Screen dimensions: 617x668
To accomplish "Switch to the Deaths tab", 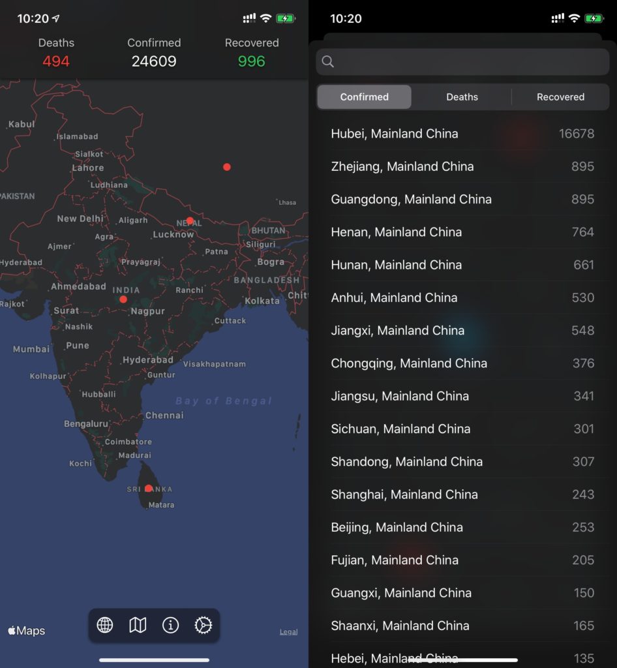I will (x=462, y=97).
